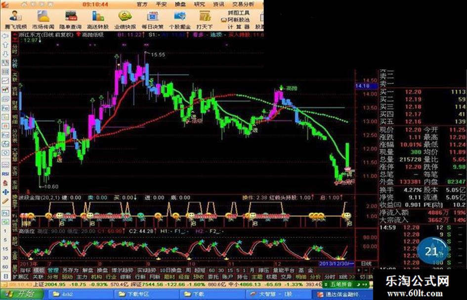467x300 pixels.
Task: Click the 行业 bottom tab
Action: pos(111,277)
